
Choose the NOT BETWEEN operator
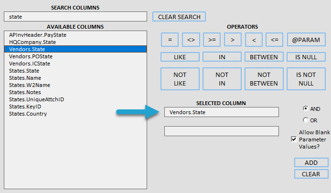coord(264,79)
